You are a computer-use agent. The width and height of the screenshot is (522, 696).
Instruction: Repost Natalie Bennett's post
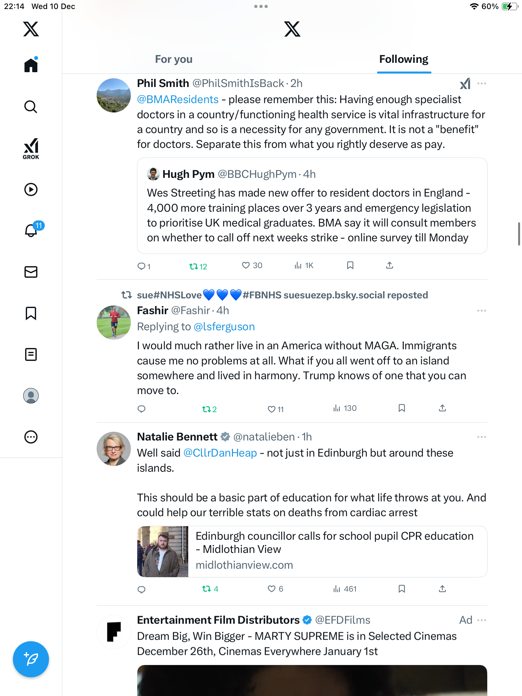point(210,589)
